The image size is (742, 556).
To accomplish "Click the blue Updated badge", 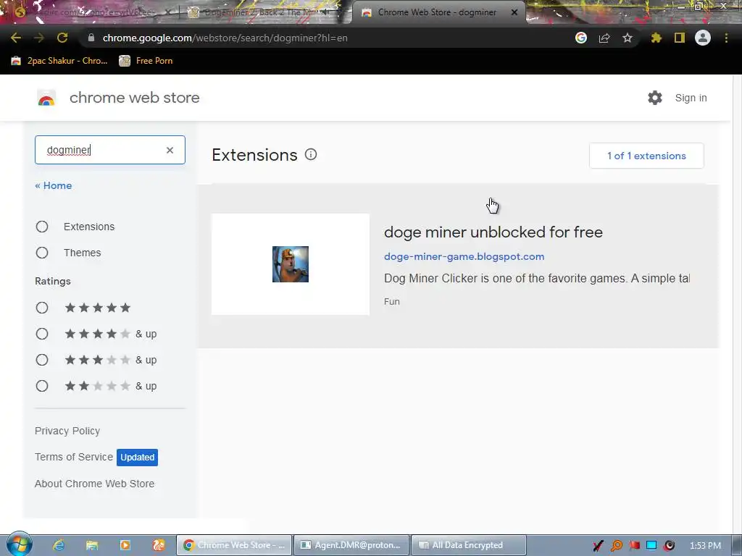I will click(x=137, y=458).
